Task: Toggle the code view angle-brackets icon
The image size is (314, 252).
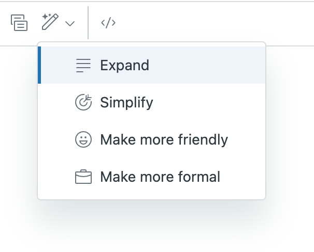Action: 108,23
